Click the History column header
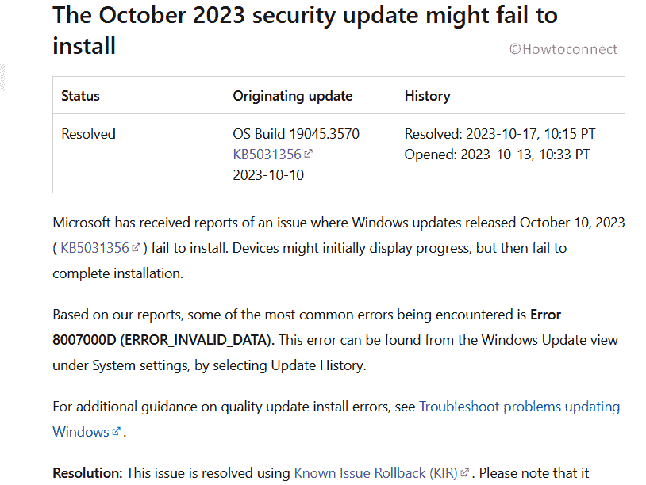Viewport: 646px width, 485px height. 427,96
